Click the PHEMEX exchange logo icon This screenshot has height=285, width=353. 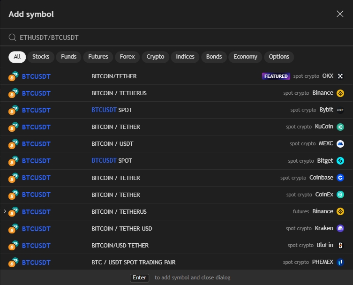[340, 262]
